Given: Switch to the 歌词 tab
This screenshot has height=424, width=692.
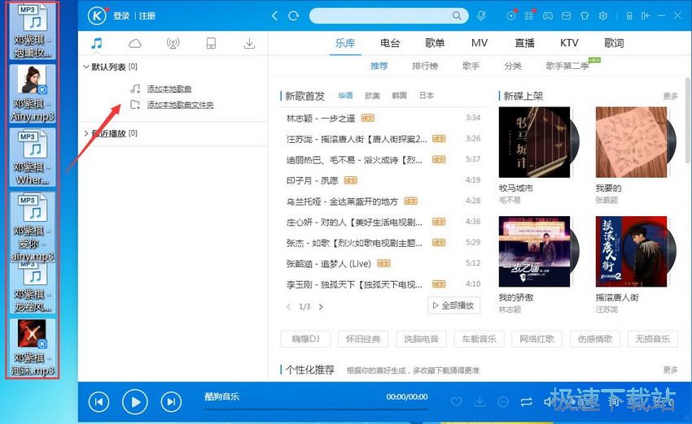Looking at the screenshot, I should click(x=614, y=43).
